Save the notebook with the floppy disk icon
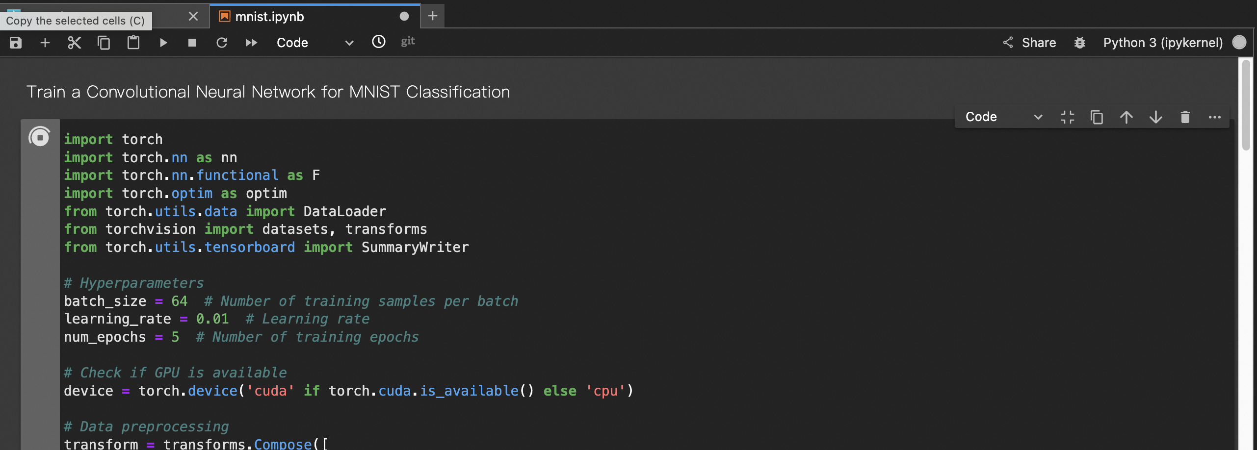 pos(16,43)
